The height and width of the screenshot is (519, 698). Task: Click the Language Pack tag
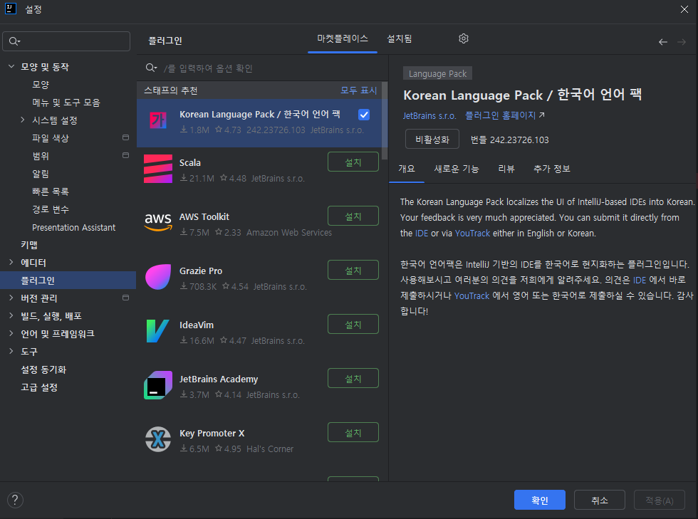pos(437,73)
